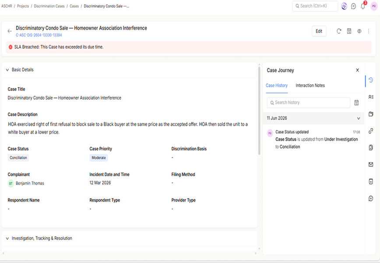This screenshot has height=263, width=380.
Task: Click the Search history input field
Action: (309, 103)
